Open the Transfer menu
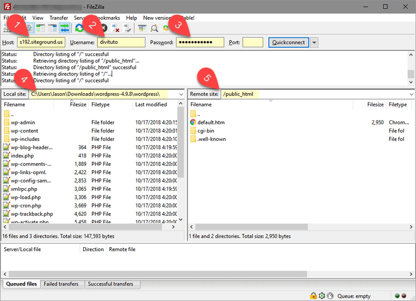This screenshot has height=301, width=416. (x=59, y=18)
